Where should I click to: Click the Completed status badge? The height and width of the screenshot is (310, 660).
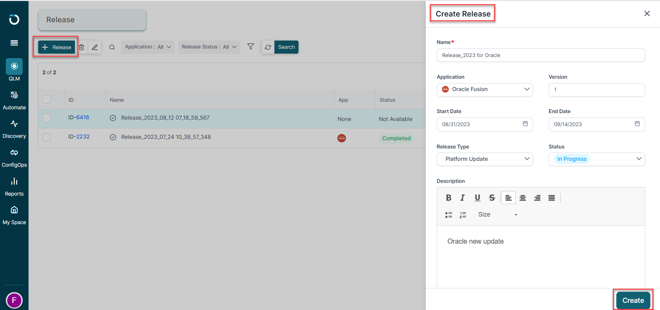pyautogui.click(x=396, y=138)
